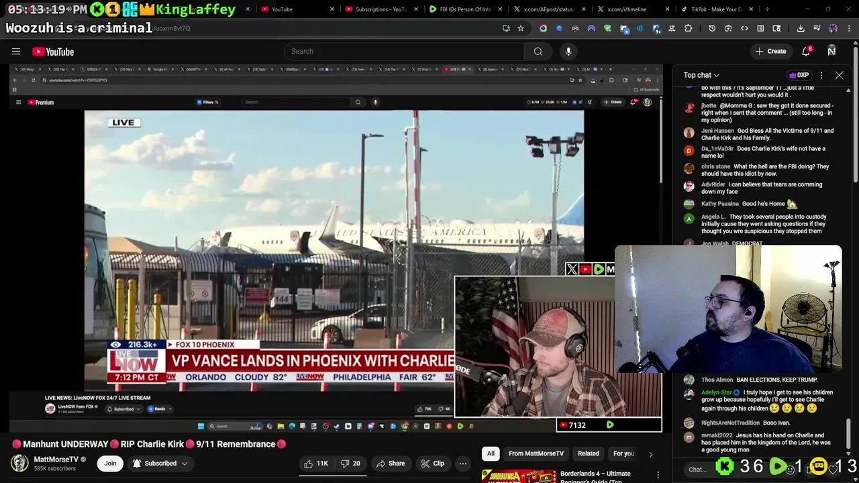Click the Join membership button
Image resolution: width=859 pixels, height=483 pixels.
pyautogui.click(x=110, y=464)
